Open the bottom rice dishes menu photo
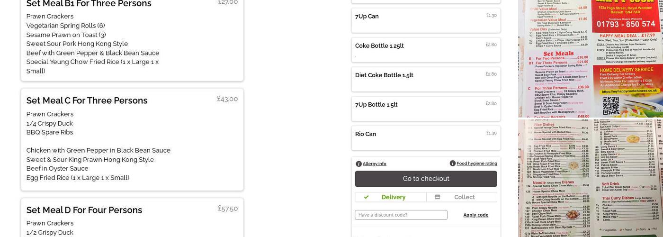Viewport: 663px width, 237px height. click(590, 178)
